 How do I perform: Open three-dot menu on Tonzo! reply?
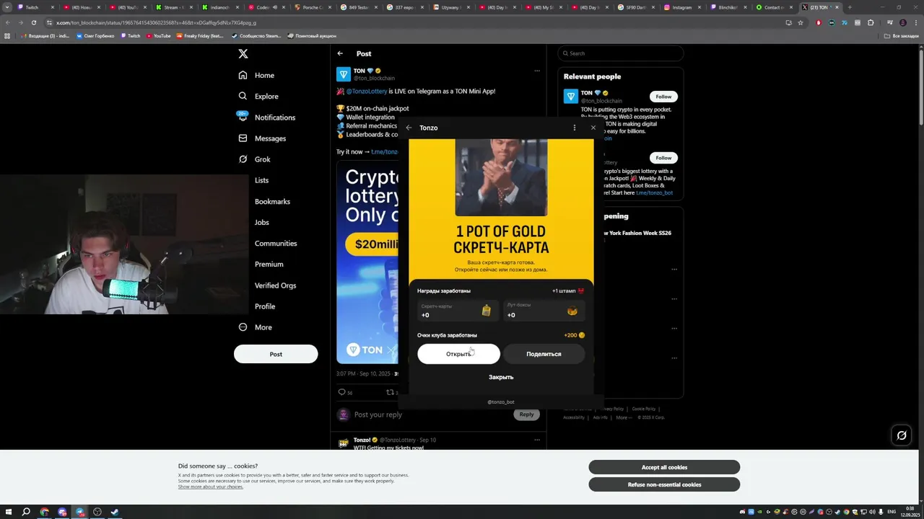537,440
